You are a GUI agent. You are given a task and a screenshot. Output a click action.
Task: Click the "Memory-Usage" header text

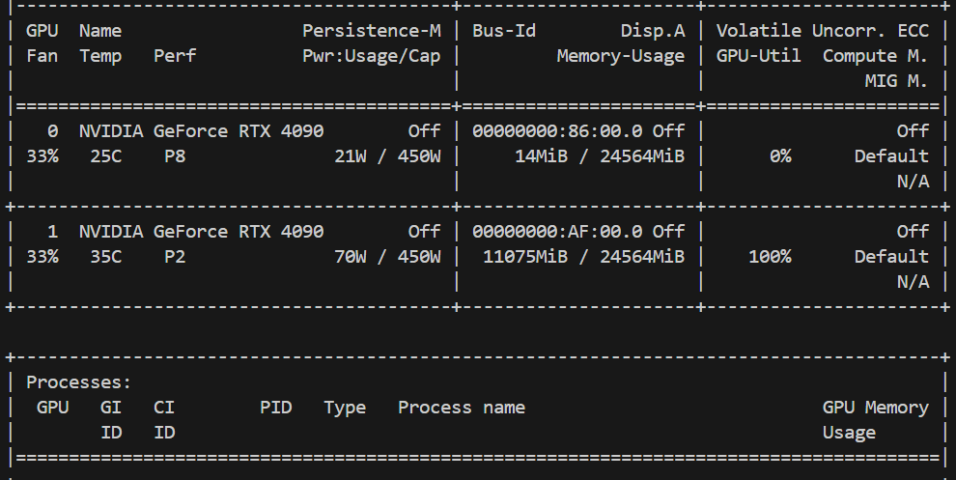[x=621, y=56]
